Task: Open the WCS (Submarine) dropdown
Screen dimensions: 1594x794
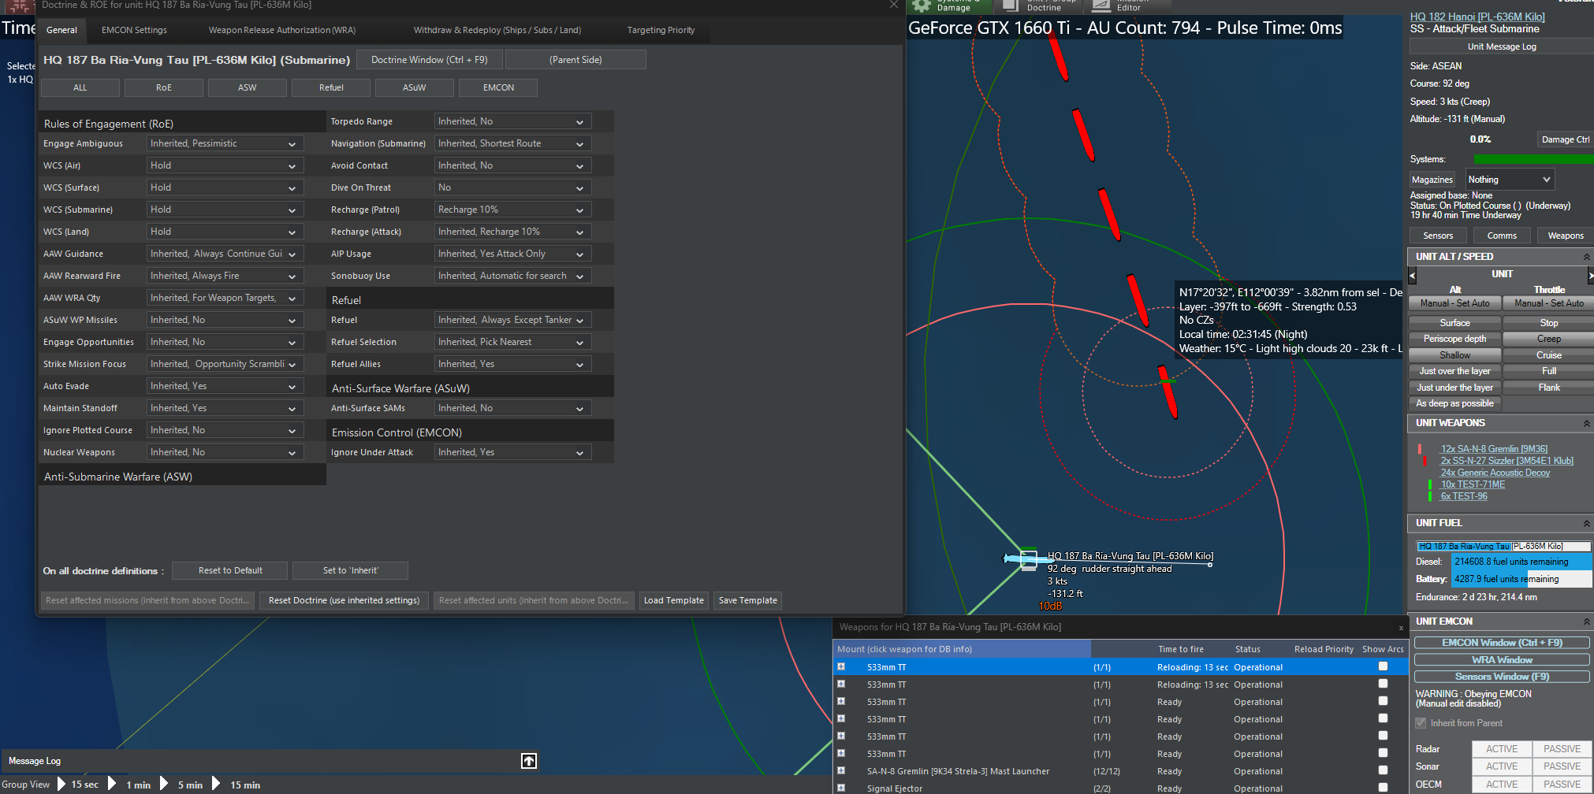Action: click(225, 210)
